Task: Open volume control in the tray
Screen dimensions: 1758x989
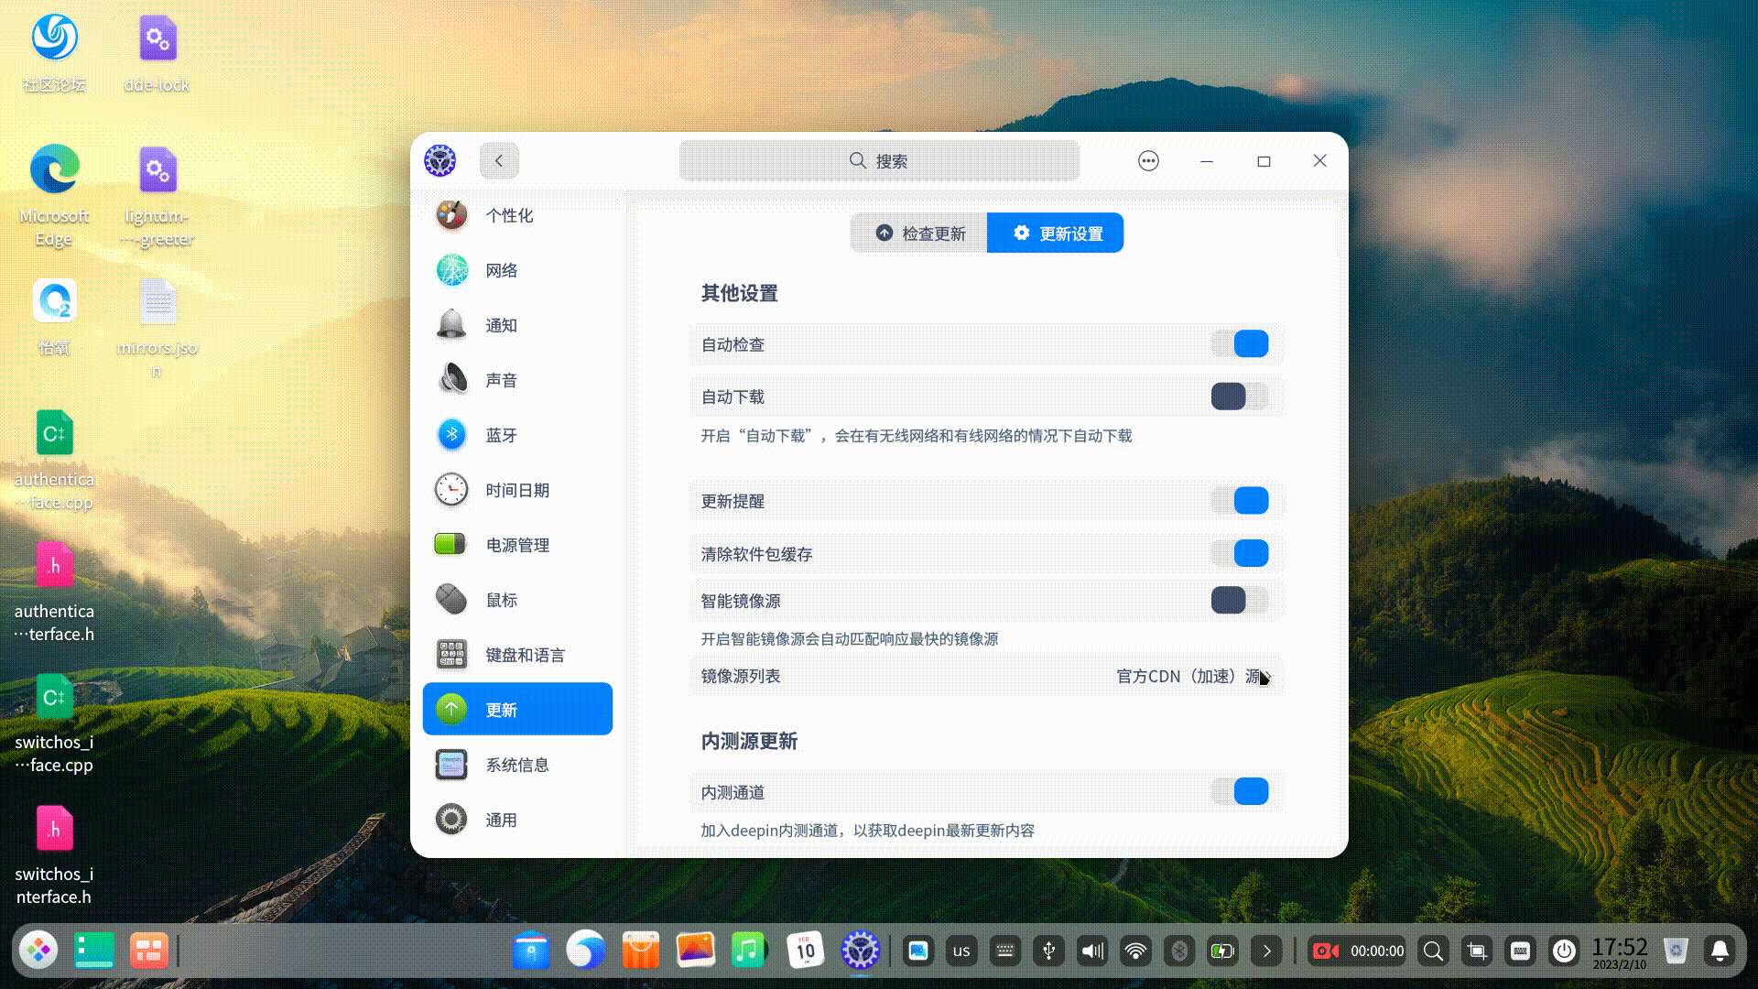Action: pyautogui.click(x=1092, y=951)
